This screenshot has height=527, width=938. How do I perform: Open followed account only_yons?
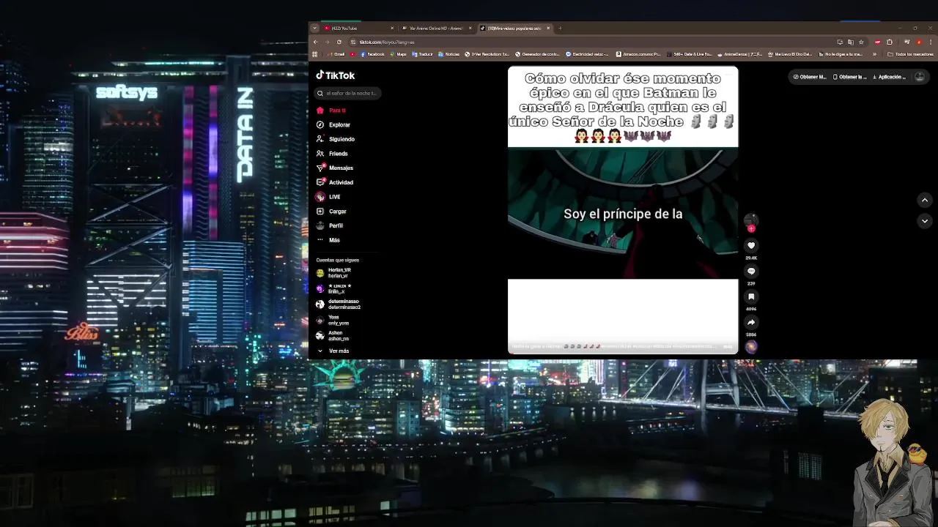[333, 320]
